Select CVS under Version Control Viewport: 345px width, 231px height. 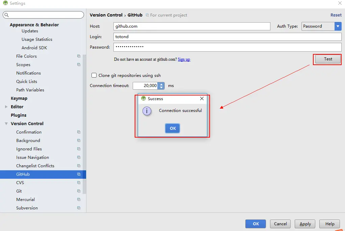pos(20,183)
